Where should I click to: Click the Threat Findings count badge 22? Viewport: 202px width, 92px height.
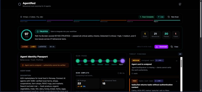[x=180, y=54]
